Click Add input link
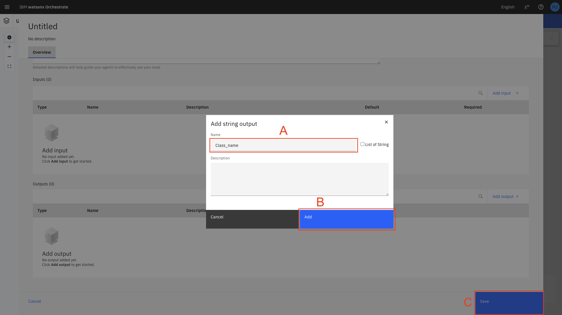 [x=505, y=93]
